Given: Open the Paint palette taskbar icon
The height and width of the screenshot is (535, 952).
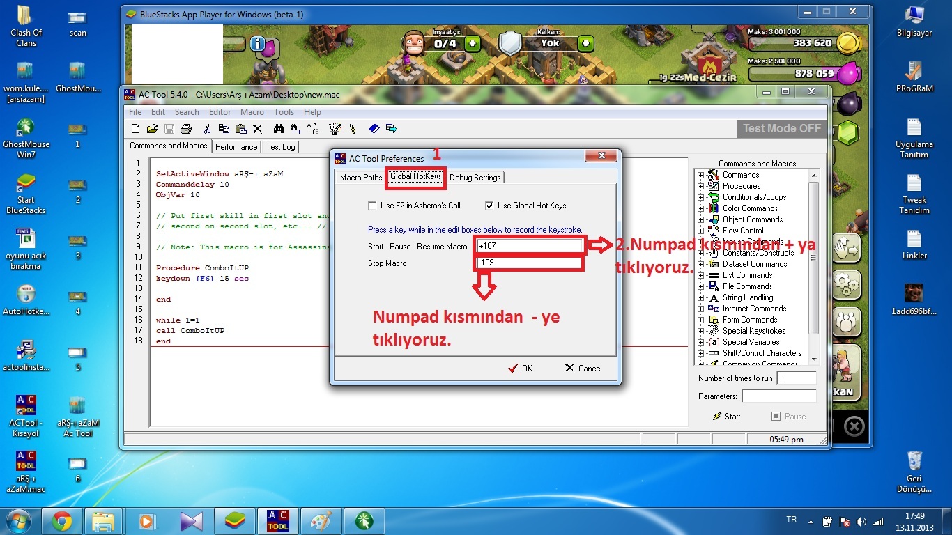Looking at the screenshot, I should coord(321,521).
